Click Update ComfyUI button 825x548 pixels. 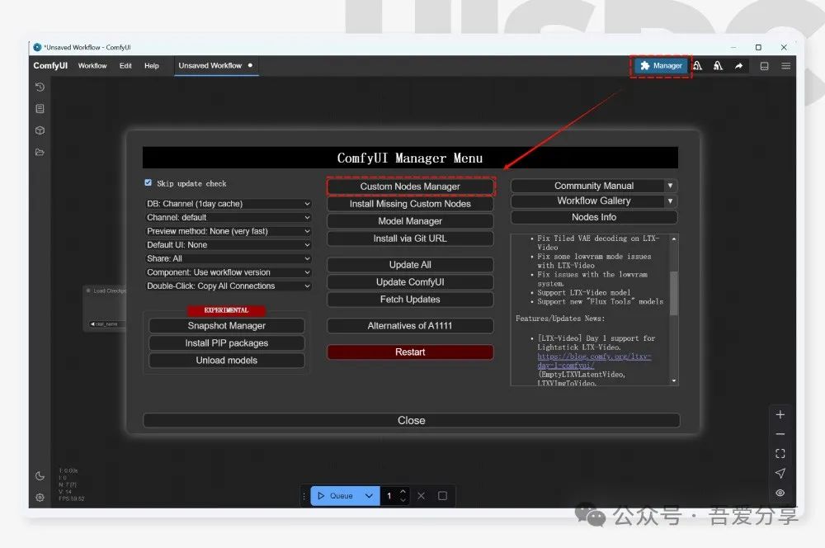(410, 282)
